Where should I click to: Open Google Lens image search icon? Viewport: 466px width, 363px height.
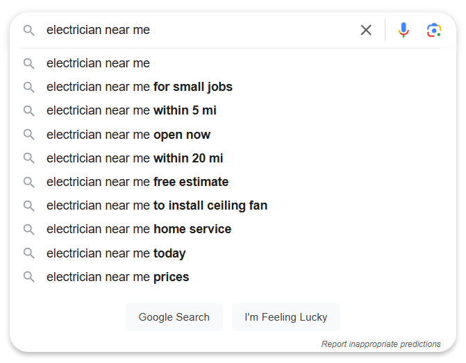click(x=434, y=30)
